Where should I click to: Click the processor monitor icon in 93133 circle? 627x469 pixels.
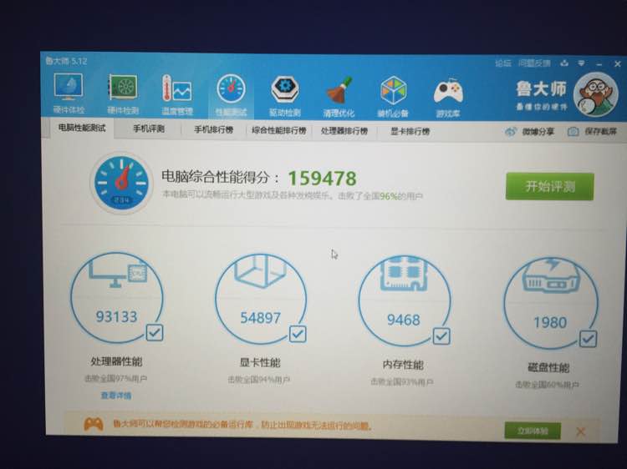click(119, 271)
